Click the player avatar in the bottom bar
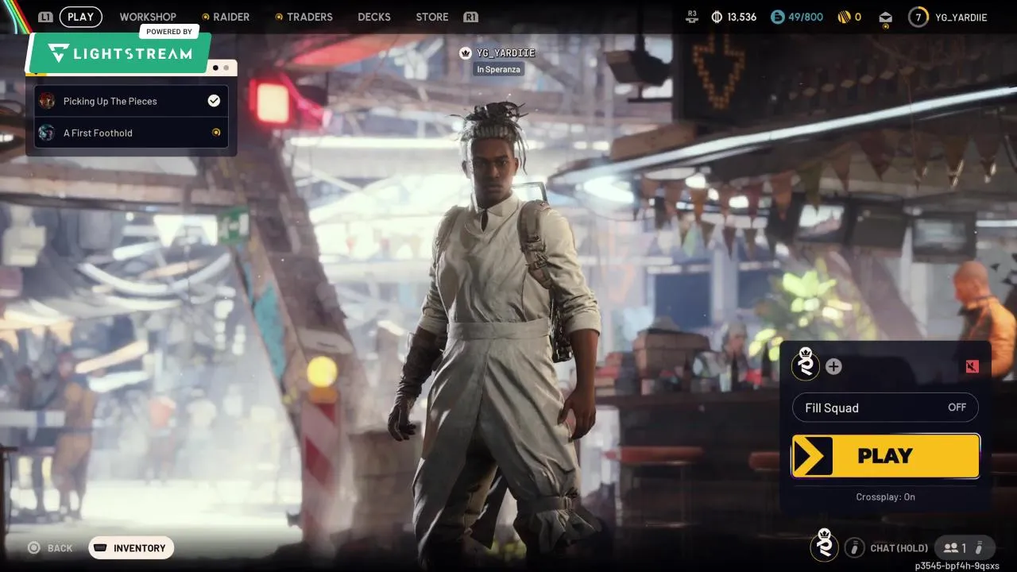Image resolution: width=1017 pixels, height=572 pixels. (x=825, y=545)
